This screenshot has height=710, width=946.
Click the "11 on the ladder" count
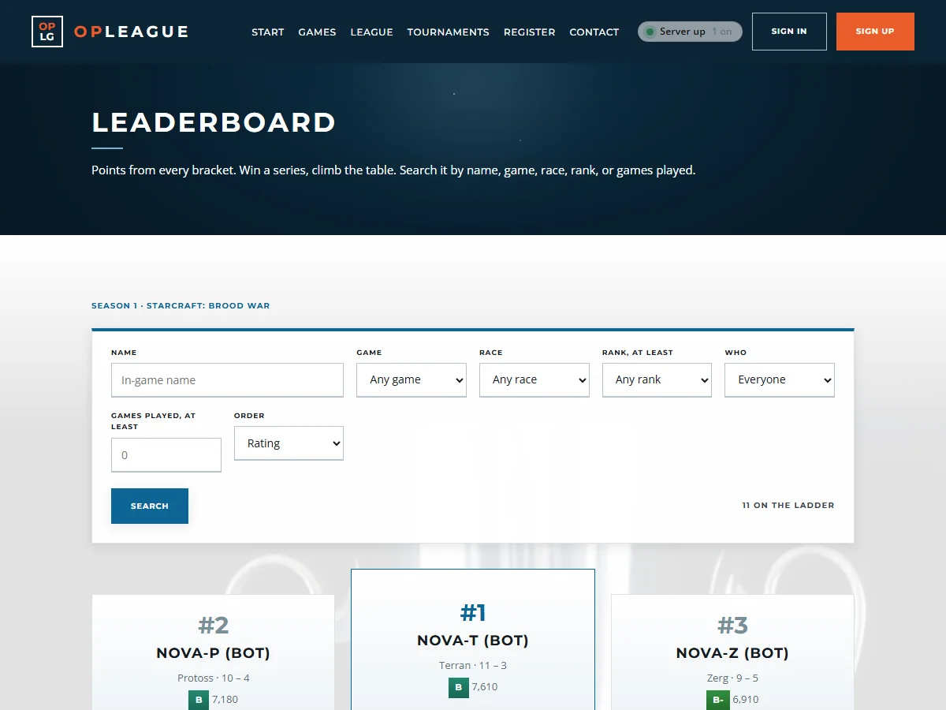pyautogui.click(x=788, y=506)
